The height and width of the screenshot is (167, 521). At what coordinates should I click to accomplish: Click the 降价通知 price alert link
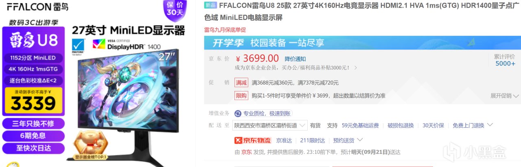pyautogui.click(x=295, y=59)
